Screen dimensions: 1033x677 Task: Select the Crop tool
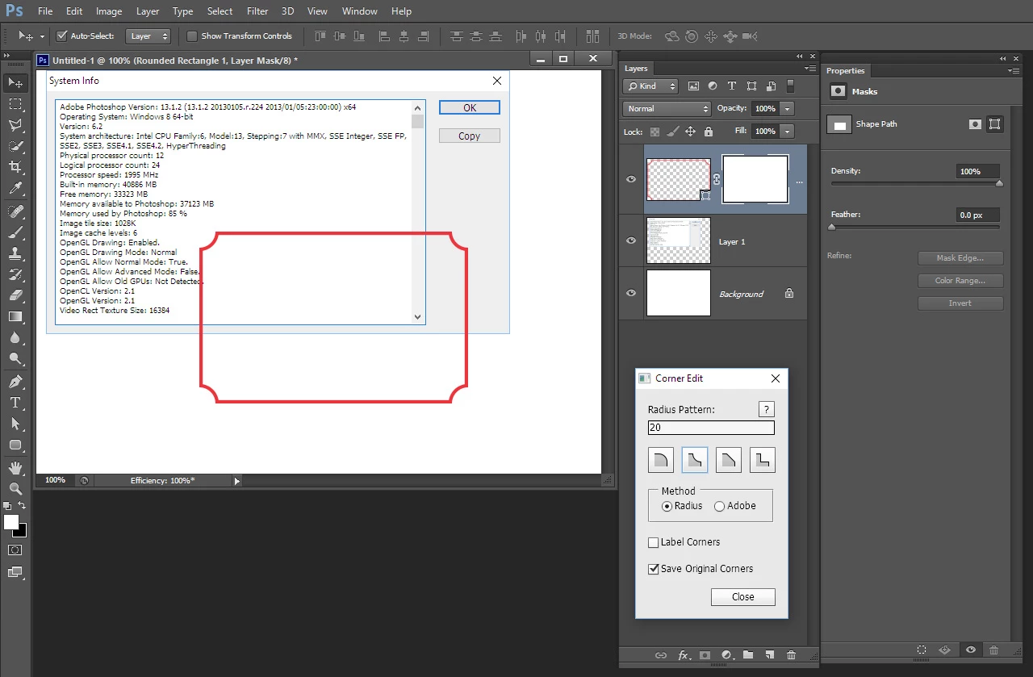15,167
